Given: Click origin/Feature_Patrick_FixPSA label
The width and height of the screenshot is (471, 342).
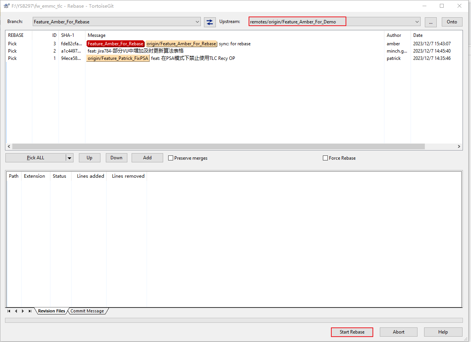Looking at the screenshot, I should [118, 58].
